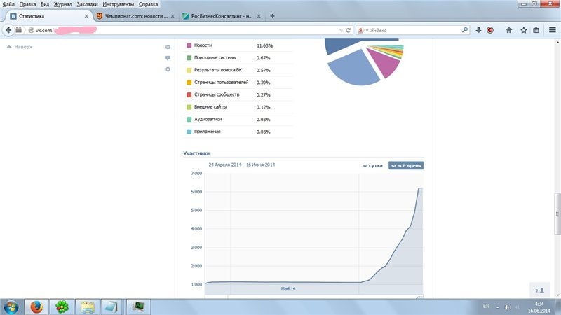Reload the page with the refresh icon

349,30
